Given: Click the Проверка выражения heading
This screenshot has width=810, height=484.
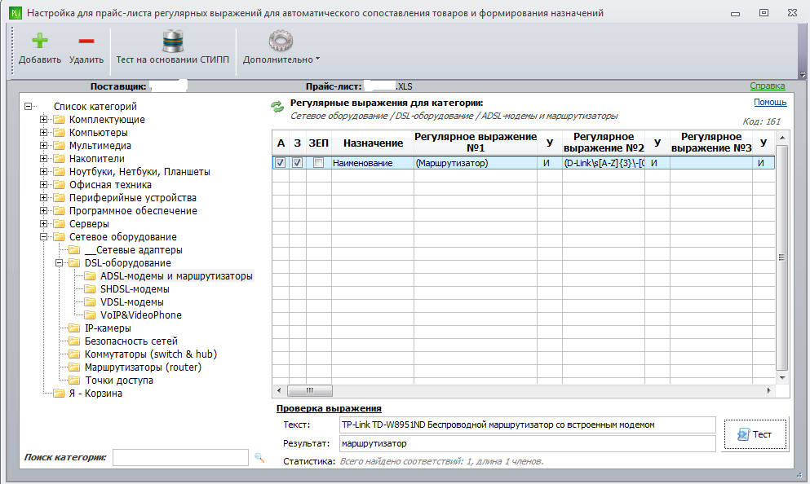Looking at the screenshot, I should pos(329,408).
